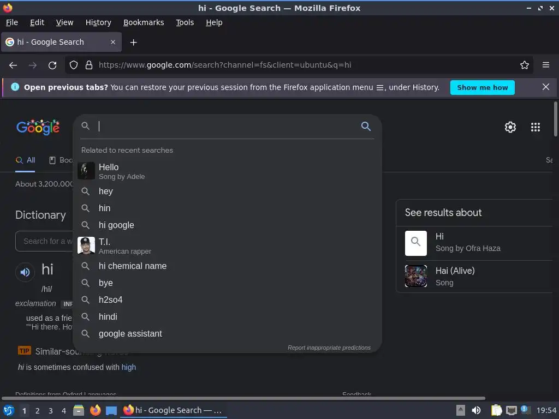
Task: Open the Google apps grid
Action: pyautogui.click(x=535, y=127)
